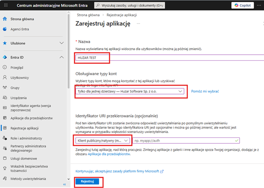Open the Strona główna home icon

[x=5, y=19]
